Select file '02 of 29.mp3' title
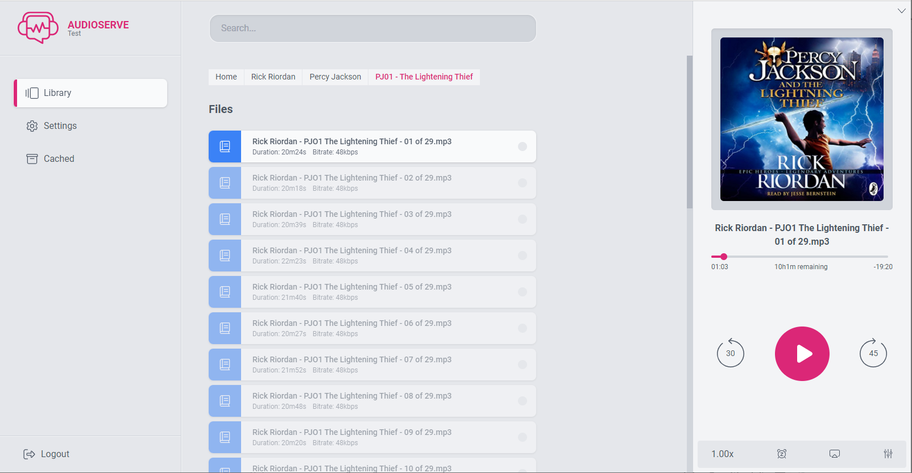 coord(352,178)
